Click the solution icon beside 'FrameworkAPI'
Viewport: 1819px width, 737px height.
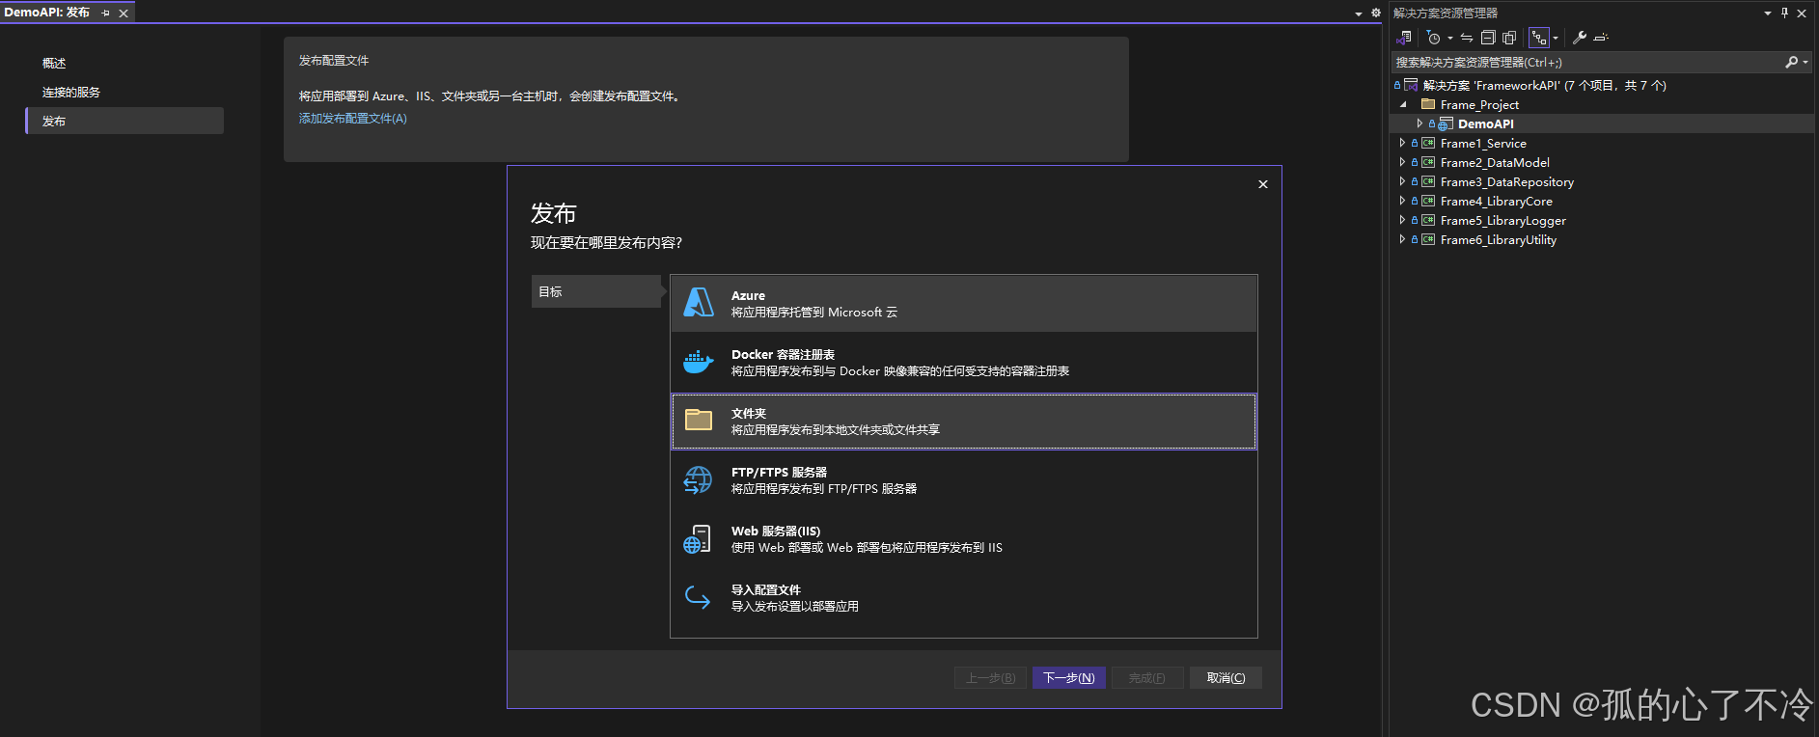pyautogui.click(x=1411, y=85)
